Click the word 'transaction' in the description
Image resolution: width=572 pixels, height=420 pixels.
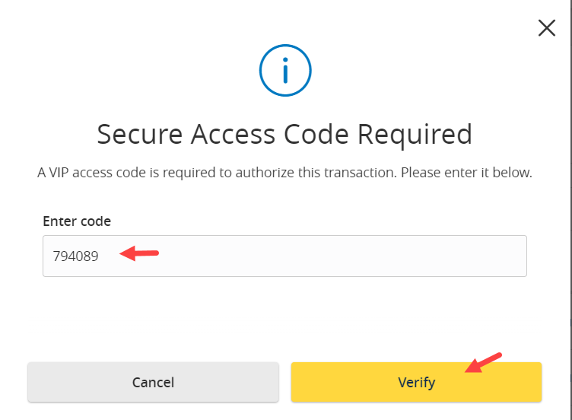pos(359,172)
